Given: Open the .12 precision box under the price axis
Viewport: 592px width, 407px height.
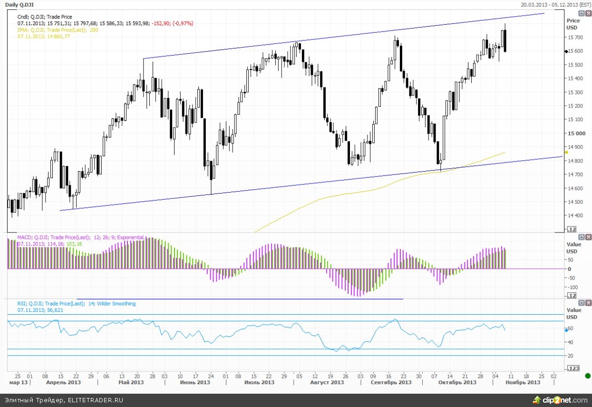Looking at the screenshot, I should click(571, 230).
